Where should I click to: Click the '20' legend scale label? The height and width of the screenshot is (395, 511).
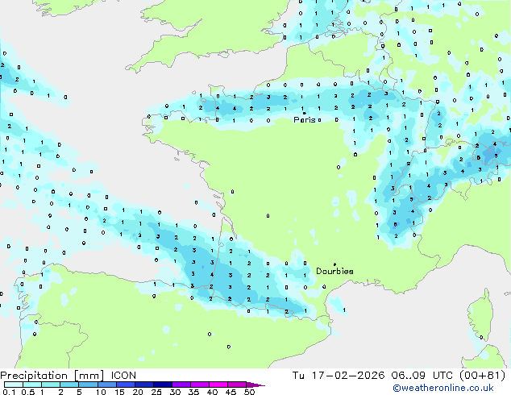(138, 392)
